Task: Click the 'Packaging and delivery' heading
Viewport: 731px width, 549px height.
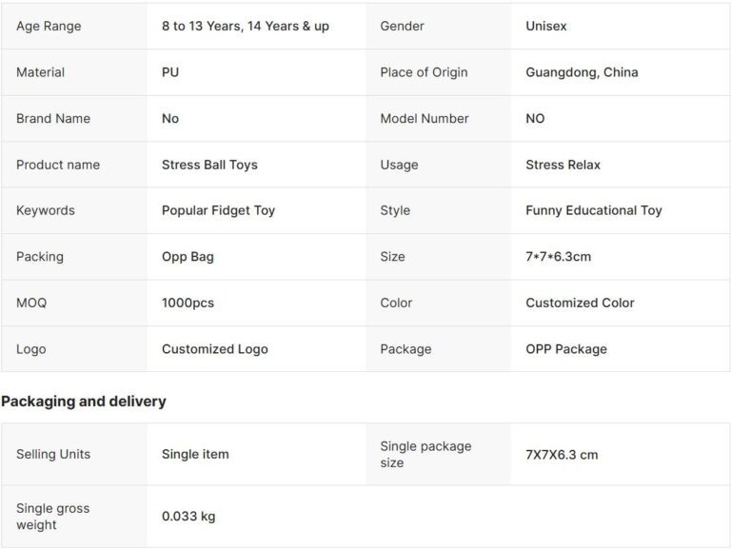Action: point(84,402)
